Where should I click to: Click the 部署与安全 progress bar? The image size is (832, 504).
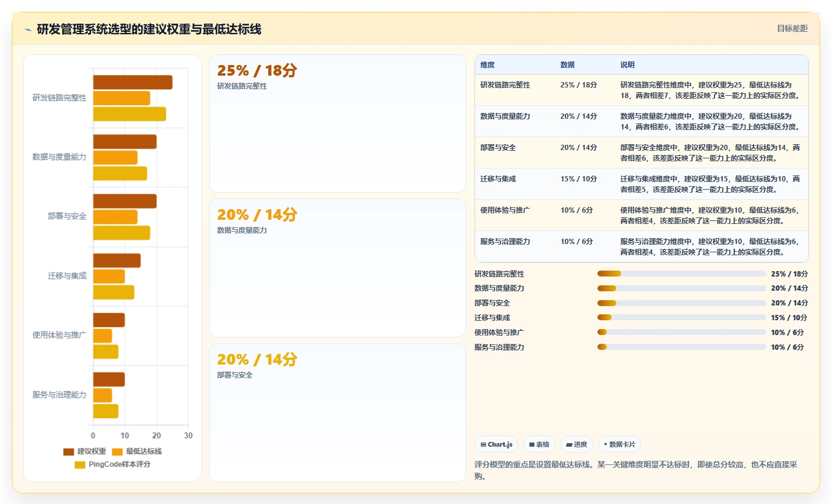pos(682,303)
